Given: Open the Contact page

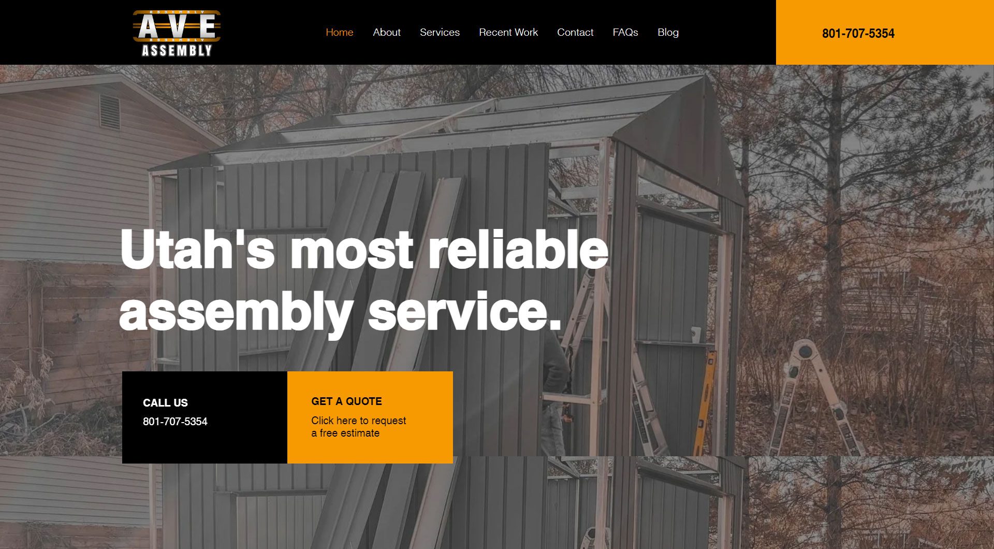Looking at the screenshot, I should coord(575,32).
